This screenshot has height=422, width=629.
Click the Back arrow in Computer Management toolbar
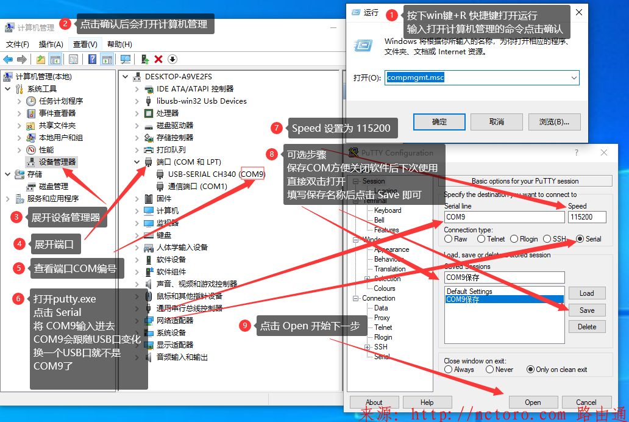[8, 59]
